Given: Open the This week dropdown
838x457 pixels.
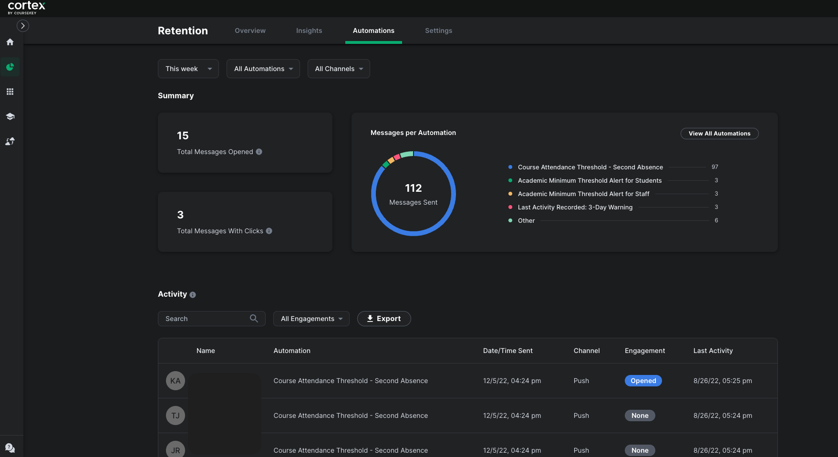Looking at the screenshot, I should pyautogui.click(x=188, y=69).
